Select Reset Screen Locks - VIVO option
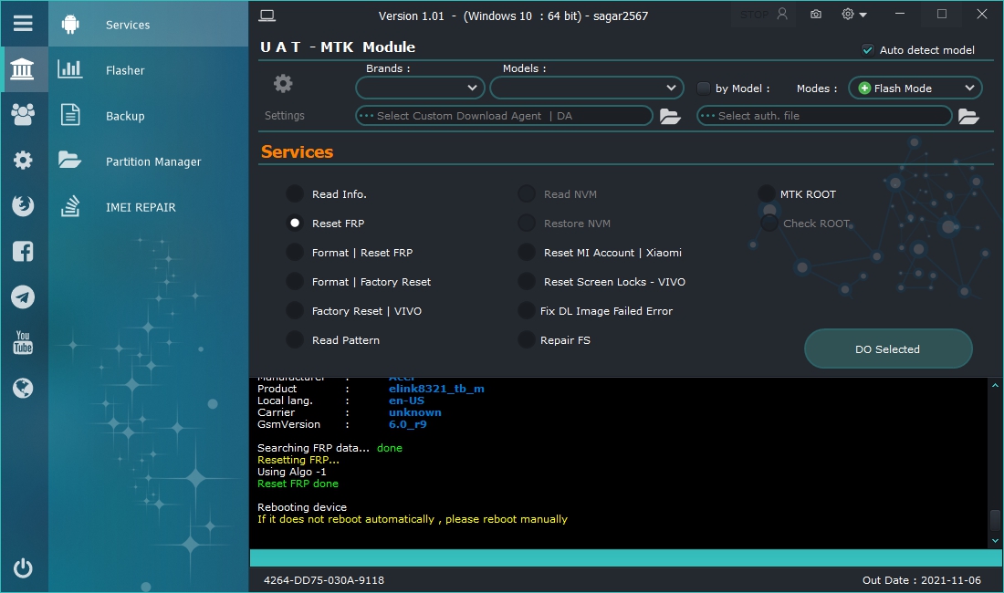The height and width of the screenshot is (593, 1004). pos(527,282)
